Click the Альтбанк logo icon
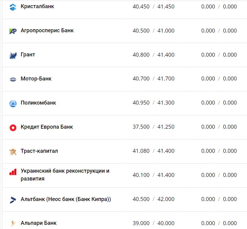 point(13,199)
